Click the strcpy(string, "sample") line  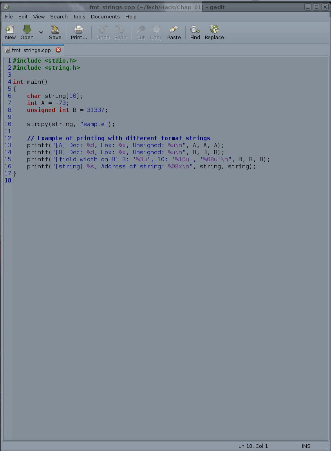pos(71,124)
